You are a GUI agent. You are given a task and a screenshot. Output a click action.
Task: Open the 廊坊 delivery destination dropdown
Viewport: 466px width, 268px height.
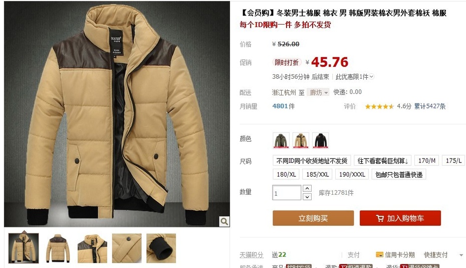[318, 92]
